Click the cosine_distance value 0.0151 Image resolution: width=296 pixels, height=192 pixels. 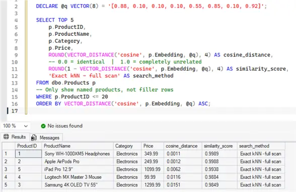pyautogui.click(x=183, y=185)
